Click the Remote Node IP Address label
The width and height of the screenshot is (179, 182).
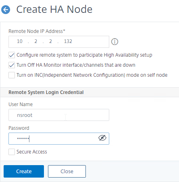pos(37,31)
